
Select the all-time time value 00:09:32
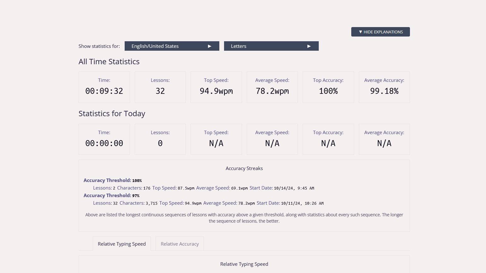pos(104,91)
